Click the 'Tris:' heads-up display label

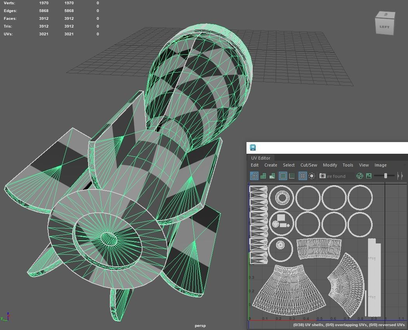coord(8,26)
